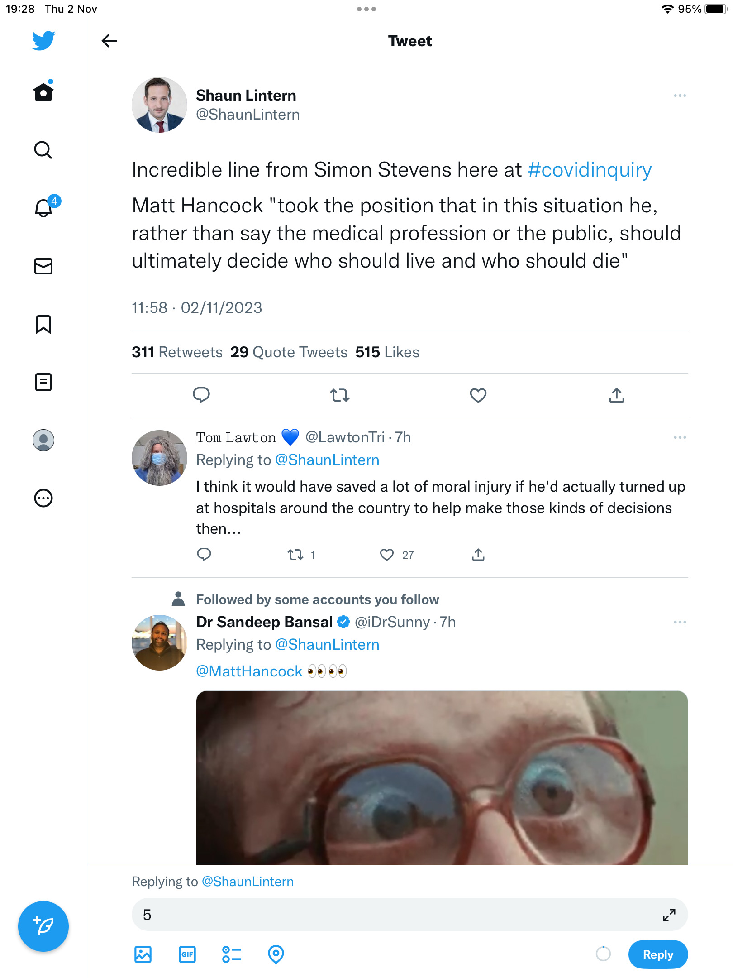
Task: Open Messages envelope icon
Action: (x=43, y=266)
